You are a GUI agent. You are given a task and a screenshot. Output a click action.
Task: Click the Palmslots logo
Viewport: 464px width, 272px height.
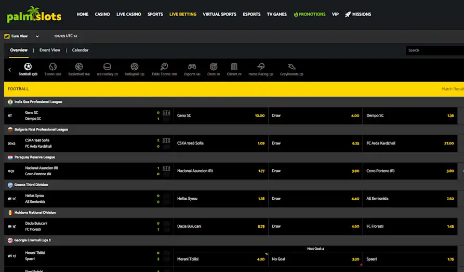34,15
